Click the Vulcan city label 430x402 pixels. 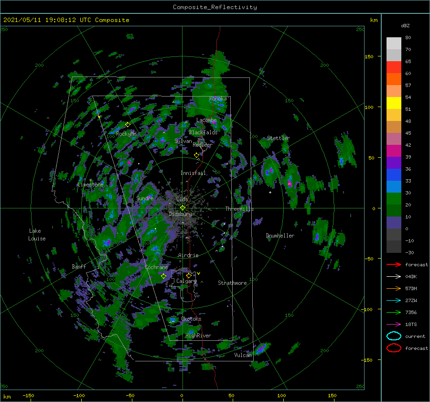(243, 355)
